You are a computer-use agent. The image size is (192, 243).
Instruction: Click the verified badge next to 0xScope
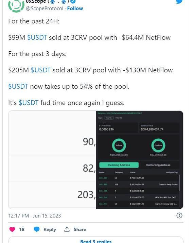click(73, 1)
